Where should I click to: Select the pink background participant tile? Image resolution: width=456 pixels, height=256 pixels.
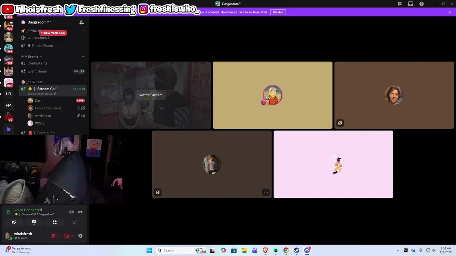coord(333,164)
